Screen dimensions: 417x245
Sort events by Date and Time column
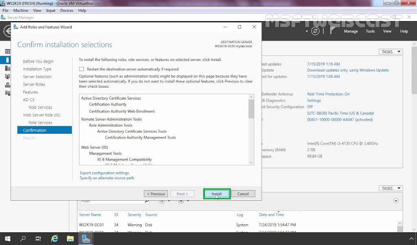pyautogui.click(x=271, y=215)
